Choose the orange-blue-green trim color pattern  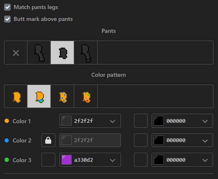(x=39, y=96)
